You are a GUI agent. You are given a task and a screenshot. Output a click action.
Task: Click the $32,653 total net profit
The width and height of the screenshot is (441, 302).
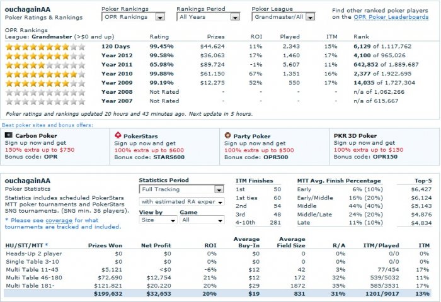(x=158, y=294)
